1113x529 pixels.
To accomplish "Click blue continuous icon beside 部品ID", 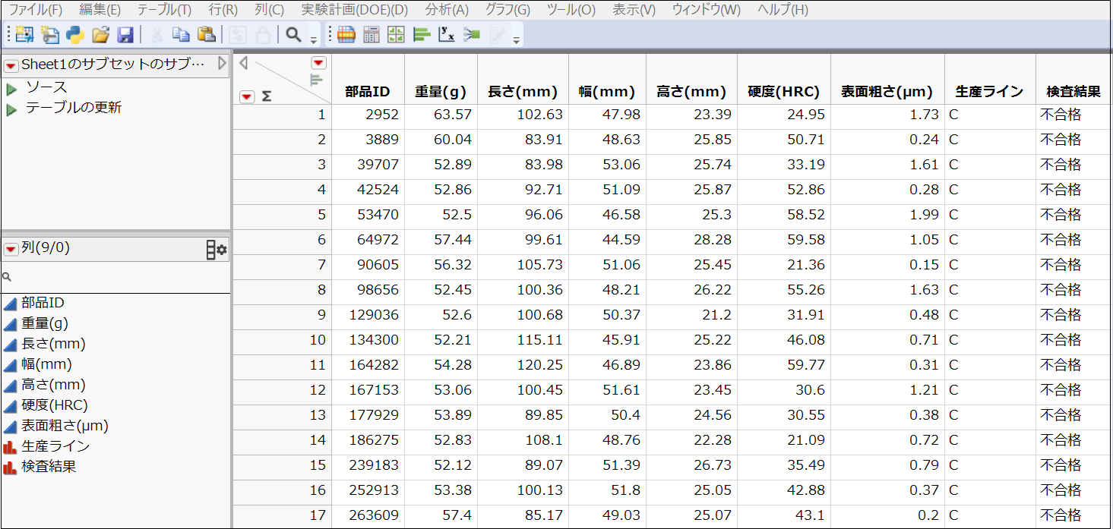I will point(10,304).
